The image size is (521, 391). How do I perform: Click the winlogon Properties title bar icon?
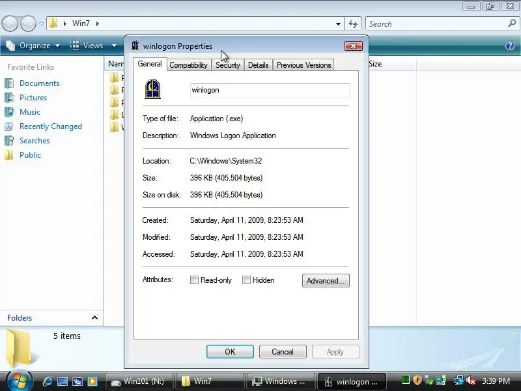point(135,46)
